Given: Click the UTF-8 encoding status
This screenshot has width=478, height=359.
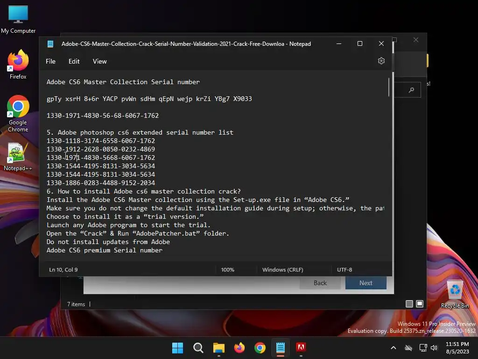Looking at the screenshot, I should point(344,270).
